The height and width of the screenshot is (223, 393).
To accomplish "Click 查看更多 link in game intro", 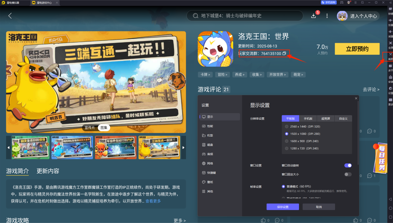I will click(153, 201).
